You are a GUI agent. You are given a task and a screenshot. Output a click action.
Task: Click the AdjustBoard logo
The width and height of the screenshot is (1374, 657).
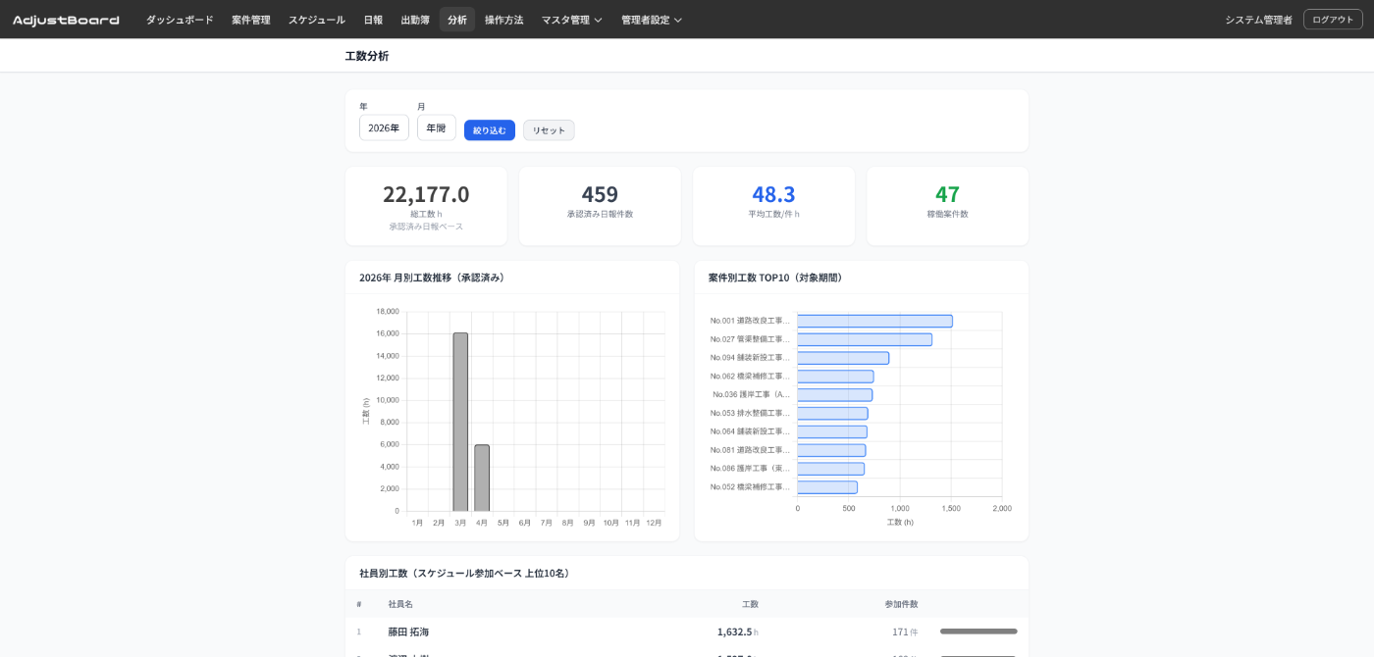pos(66,20)
